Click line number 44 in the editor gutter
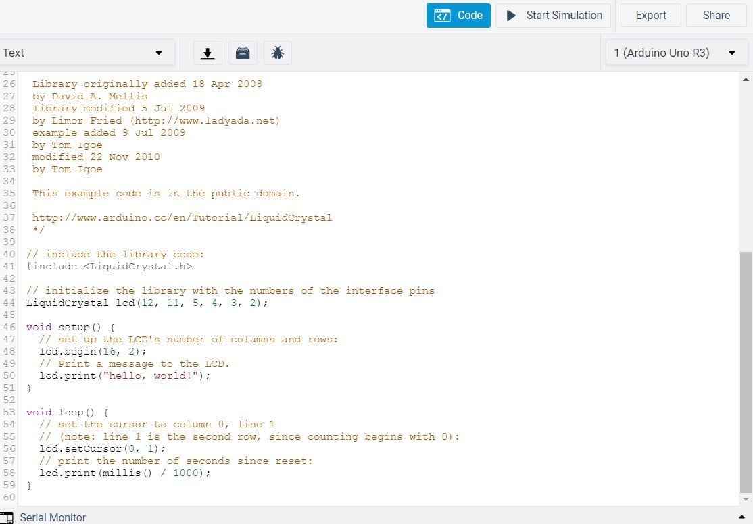This screenshot has width=753, height=524. 9,303
